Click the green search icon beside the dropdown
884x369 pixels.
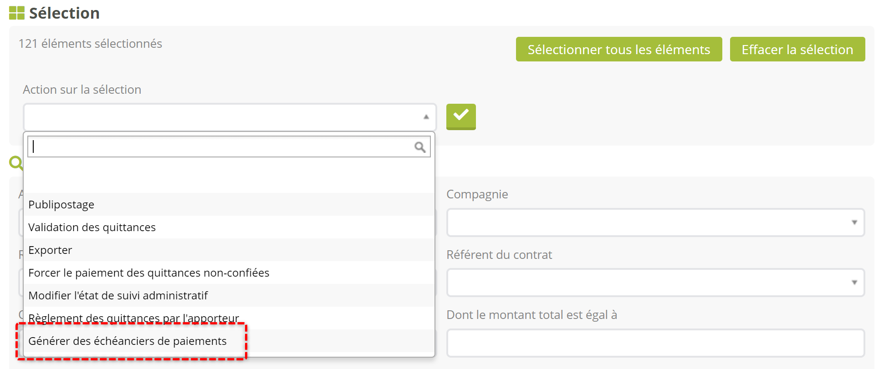pos(15,162)
